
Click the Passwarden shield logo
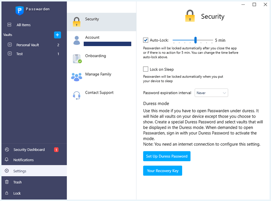click(x=20, y=11)
